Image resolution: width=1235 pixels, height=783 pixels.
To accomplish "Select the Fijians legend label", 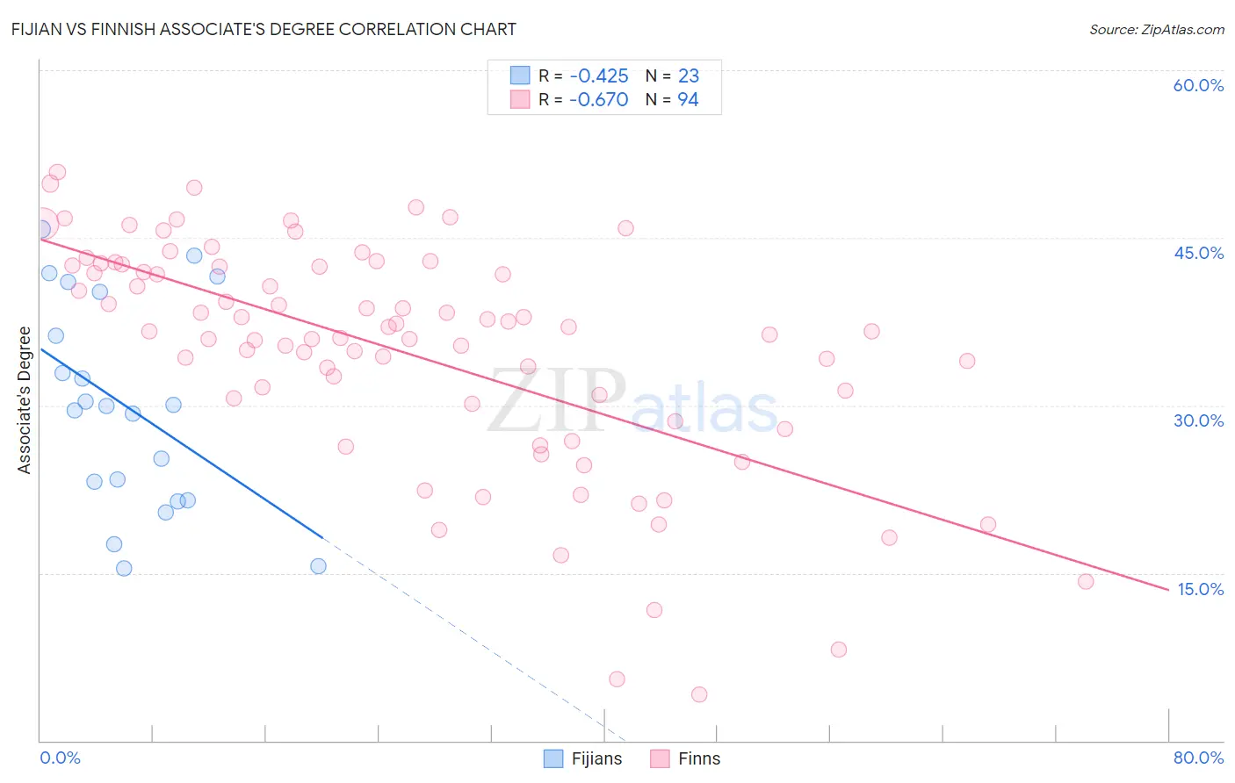I will pos(596,758).
